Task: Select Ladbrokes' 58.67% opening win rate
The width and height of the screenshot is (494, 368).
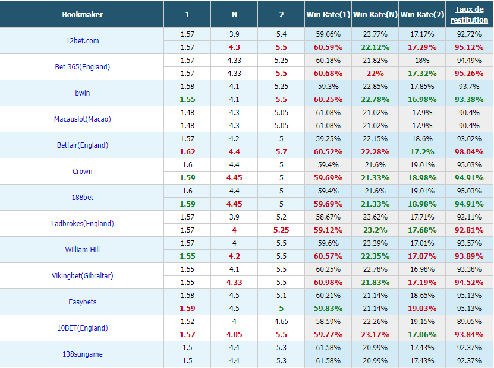Action: tap(328, 217)
